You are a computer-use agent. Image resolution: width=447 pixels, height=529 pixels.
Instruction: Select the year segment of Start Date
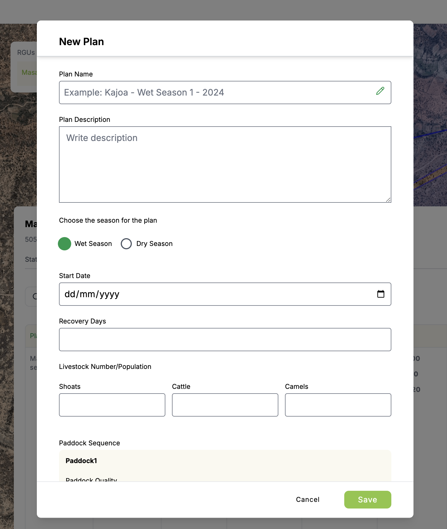[109, 294]
